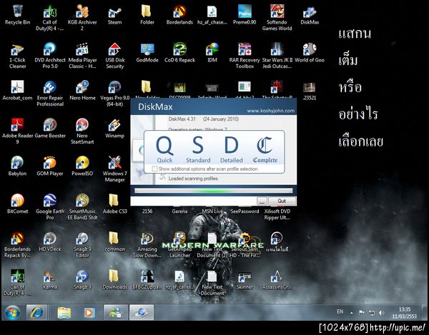Select the Steam desktop shortcut
This screenshot has width=429, height=335.
coord(114,15)
